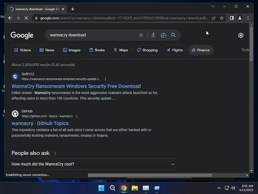Click the horizontal scrollbar thumb

(150, 175)
